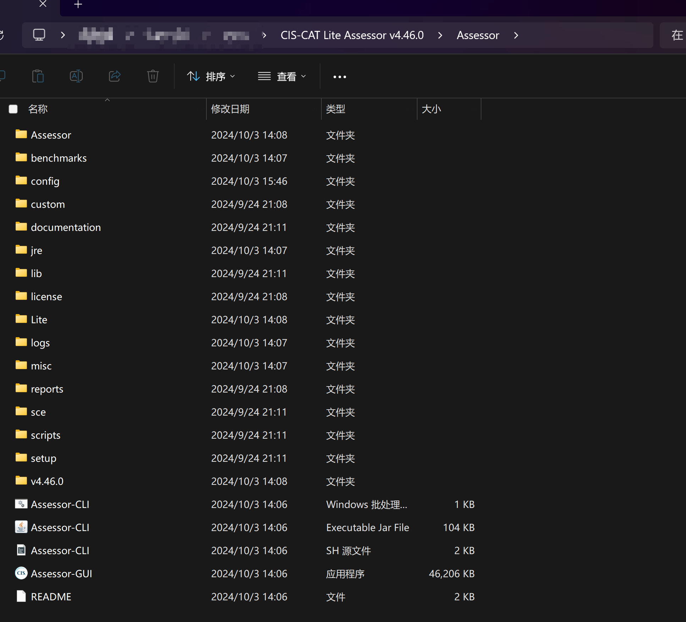Expand chevron after Assessor breadcrumb

point(516,35)
